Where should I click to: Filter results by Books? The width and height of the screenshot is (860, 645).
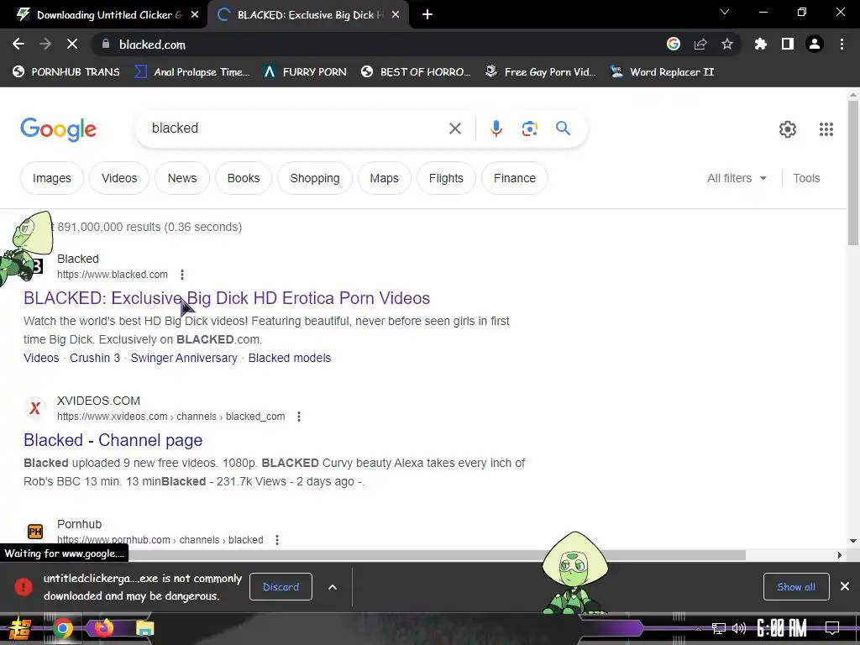coord(244,178)
